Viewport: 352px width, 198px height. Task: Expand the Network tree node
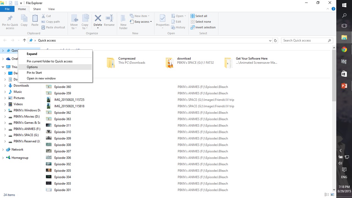tap(3, 150)
